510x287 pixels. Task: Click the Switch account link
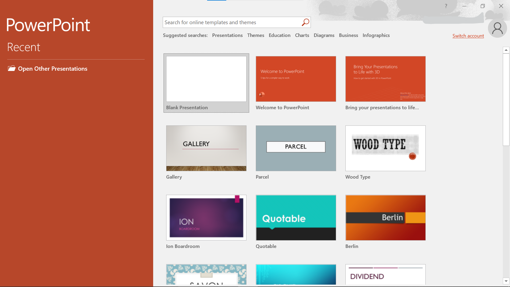pos(468,36)
